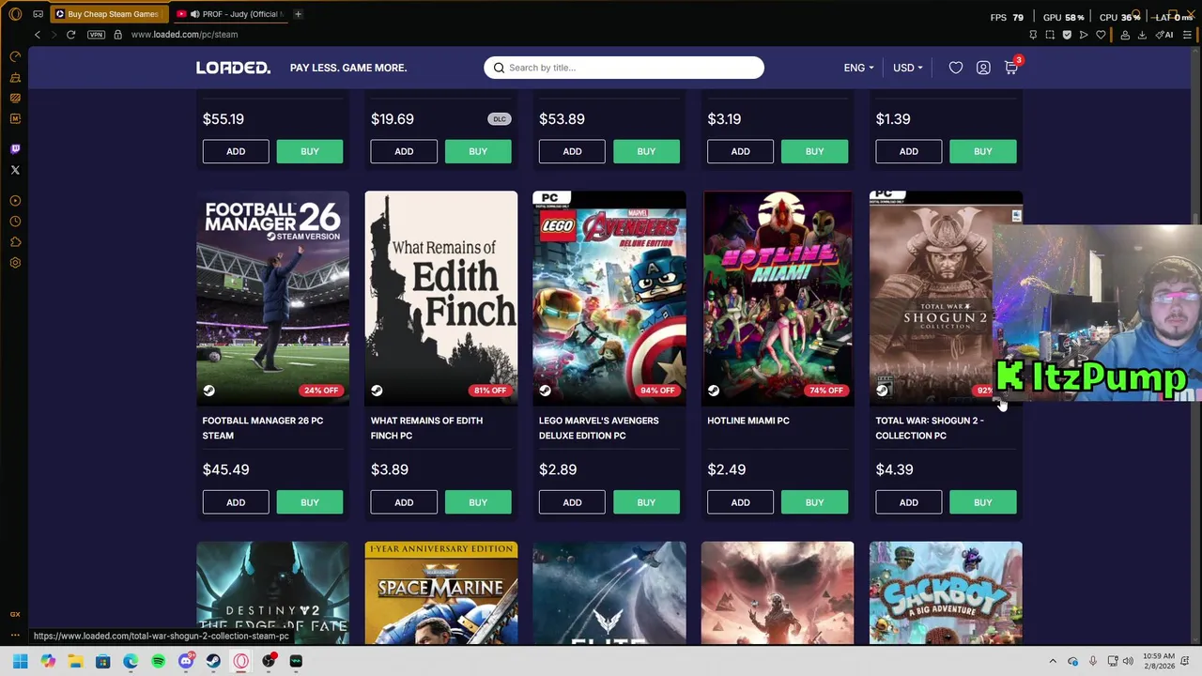This screenshot has height=676, width=1202.
Task: Open Space Marine Anniversary Edition cover
Action: [440, 592]
